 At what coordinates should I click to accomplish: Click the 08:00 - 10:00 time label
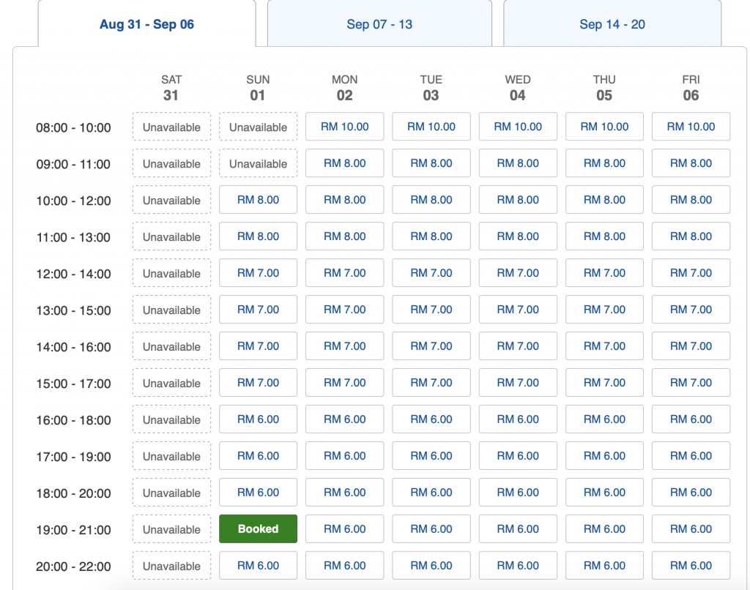click(73, 127)
